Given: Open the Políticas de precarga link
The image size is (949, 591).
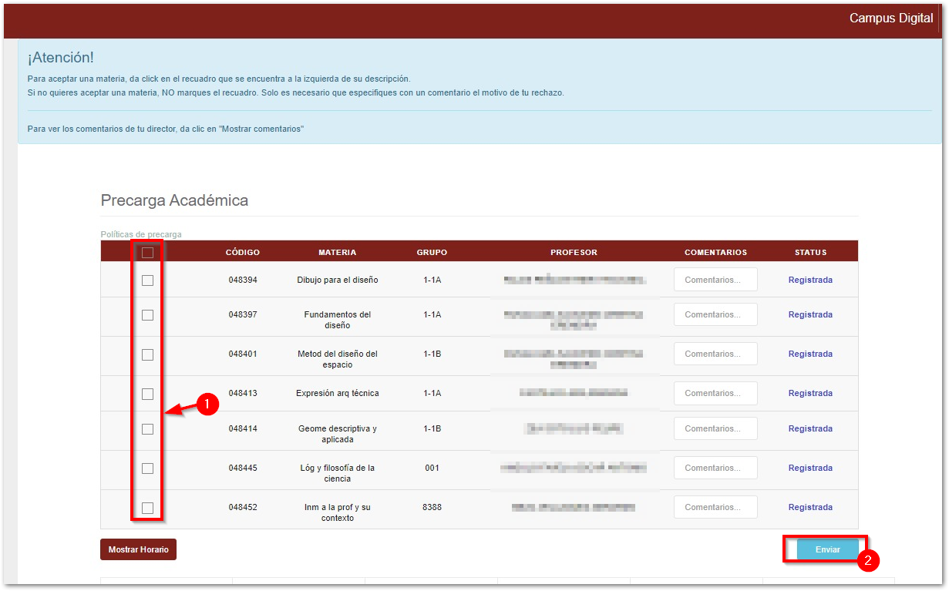Looking at the screenshot, I should (141, 234).
